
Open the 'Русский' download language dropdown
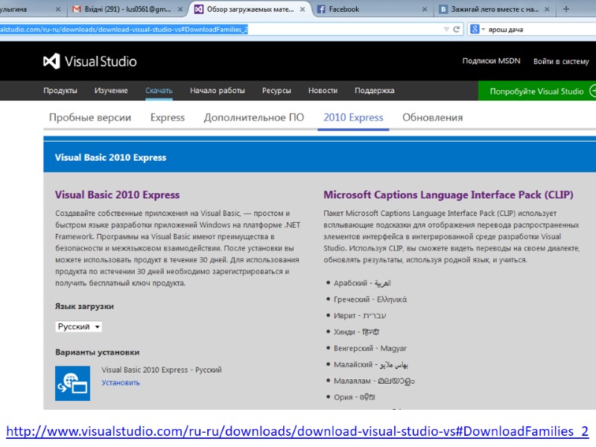pos(79,327)
